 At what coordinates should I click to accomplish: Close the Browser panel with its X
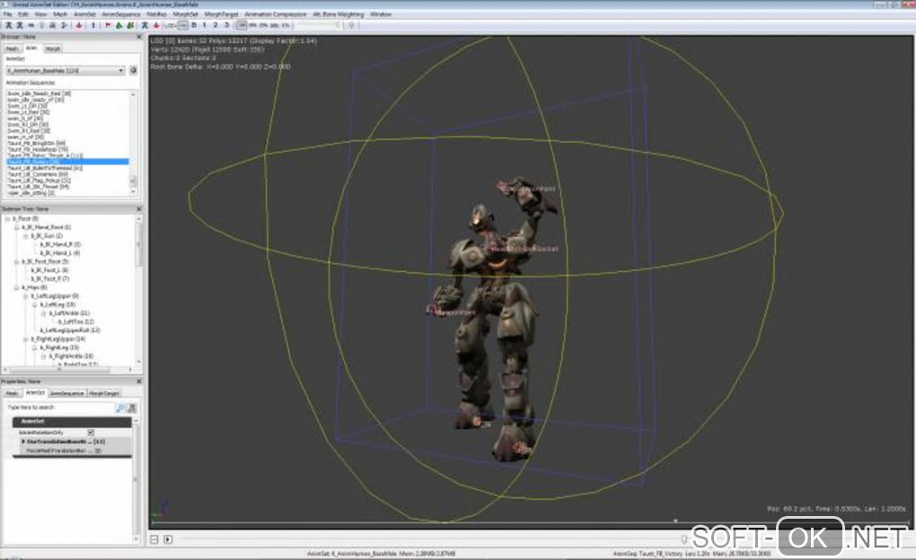pos(139,37)
